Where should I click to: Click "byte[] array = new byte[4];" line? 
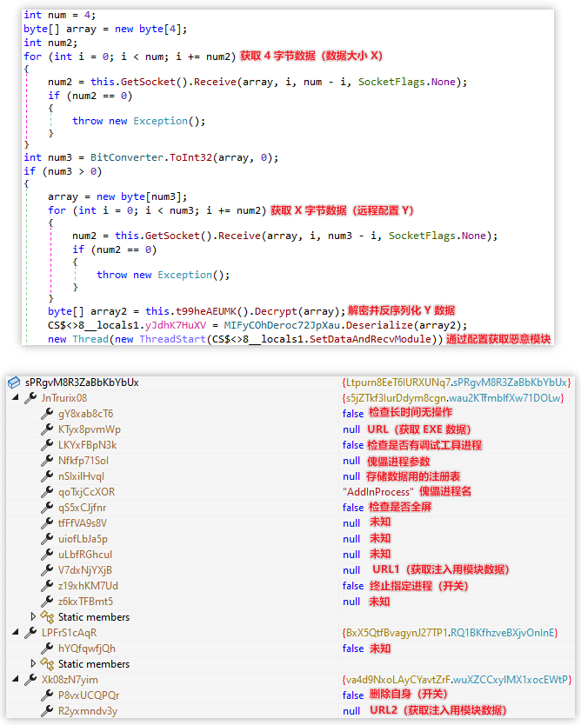pyautogui.click(x=105, y=29)
